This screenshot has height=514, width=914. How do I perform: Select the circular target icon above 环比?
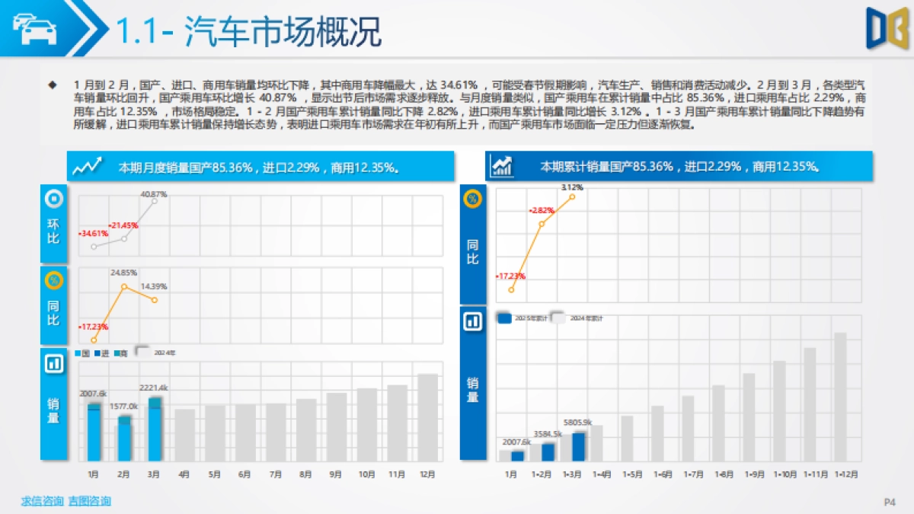(53, 200)
